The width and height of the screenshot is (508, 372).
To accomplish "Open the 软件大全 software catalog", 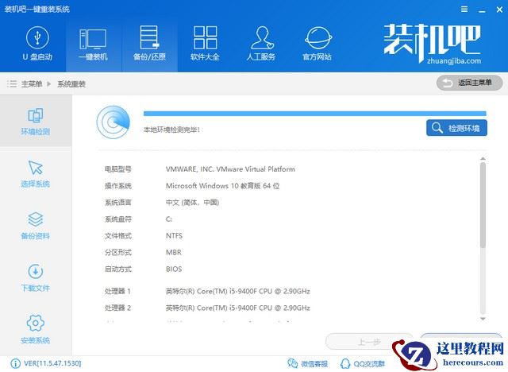I will point(205,44).
